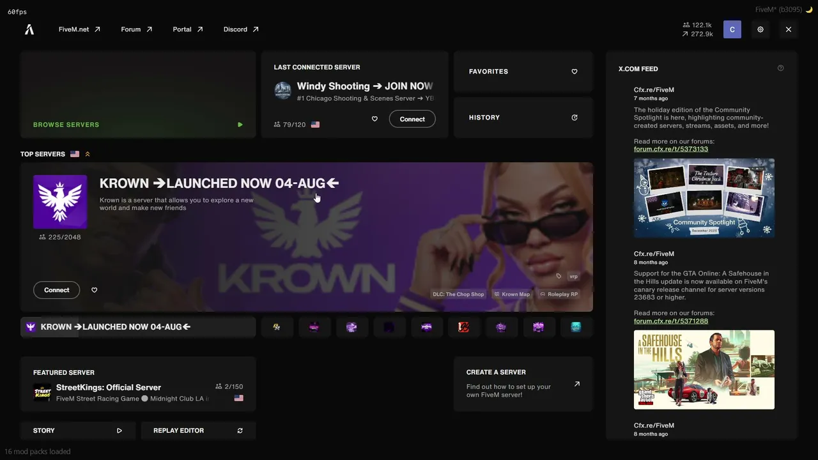Select the gold-colored server icon in top servers strip
Image resolution: width=818 pixels, height=460 pixels.
tap(277, 327)
